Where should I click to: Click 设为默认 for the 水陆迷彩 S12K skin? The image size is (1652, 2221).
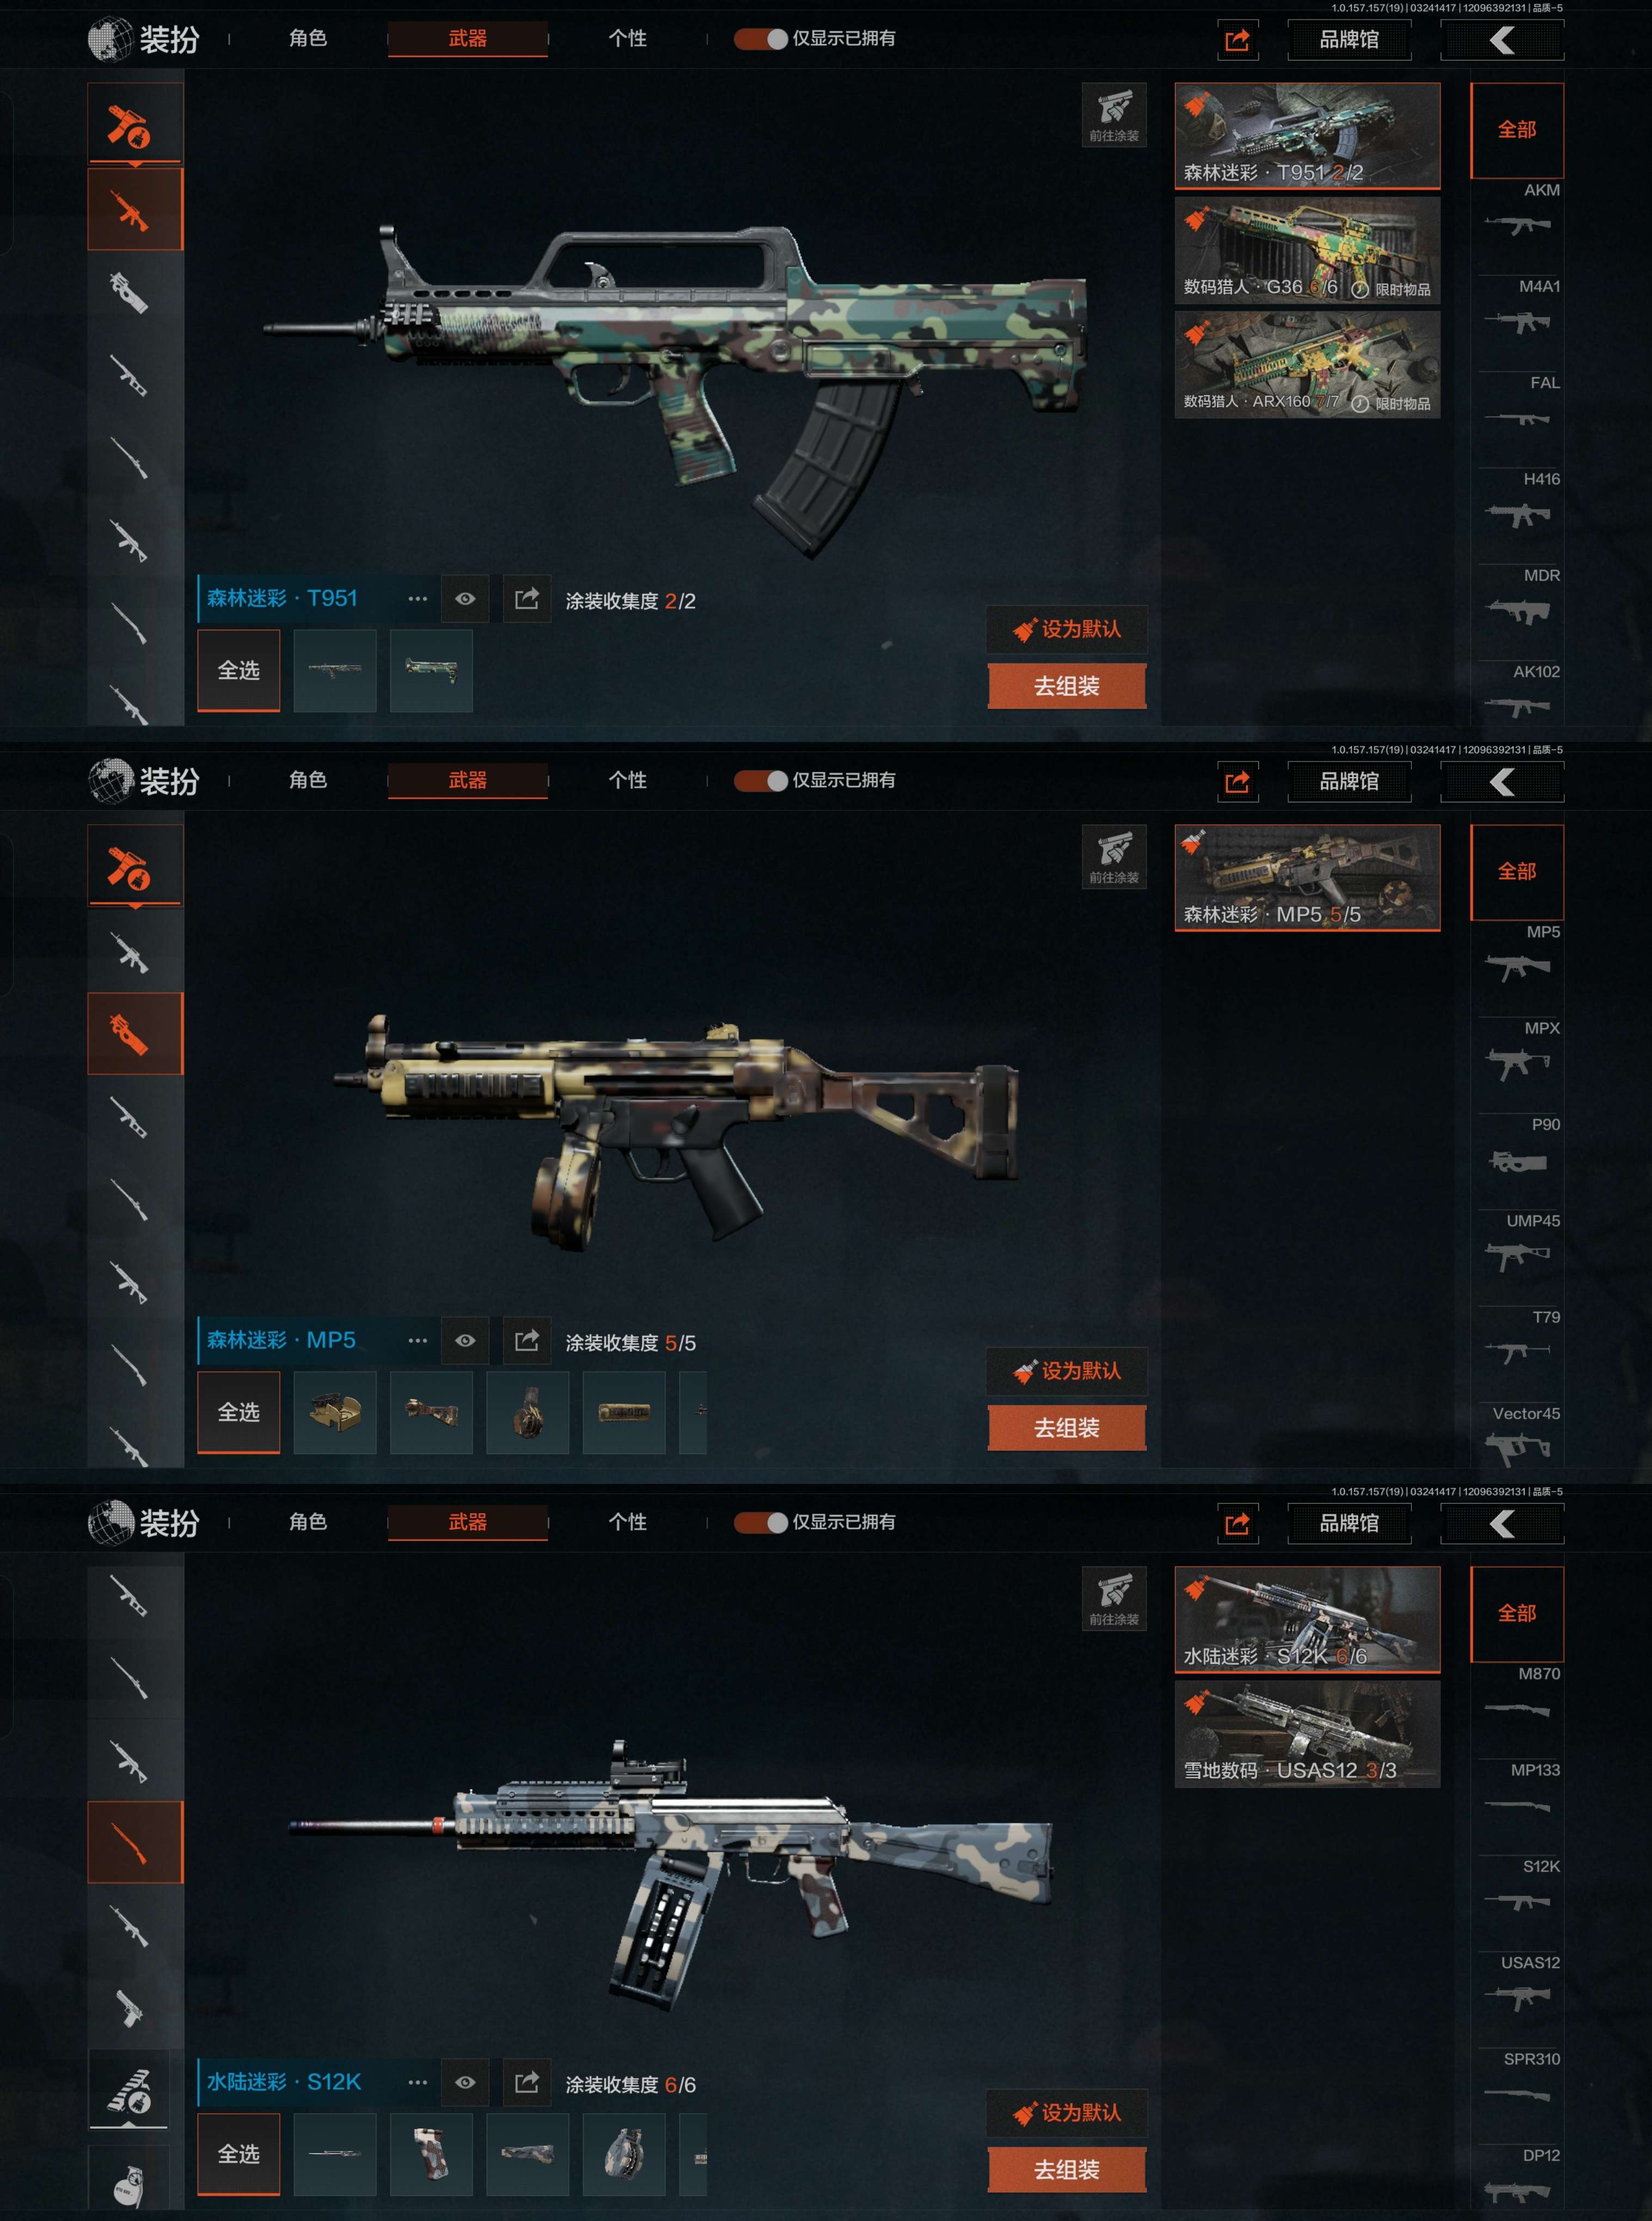1067,2112
